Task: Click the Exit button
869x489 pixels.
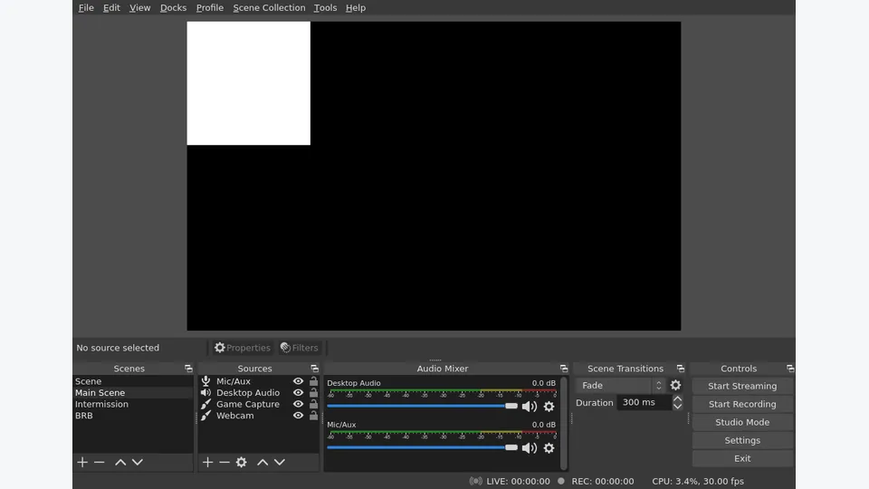Action: coord(742,458)
